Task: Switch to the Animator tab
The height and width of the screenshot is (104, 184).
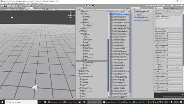Action: (x=45, y=8)
